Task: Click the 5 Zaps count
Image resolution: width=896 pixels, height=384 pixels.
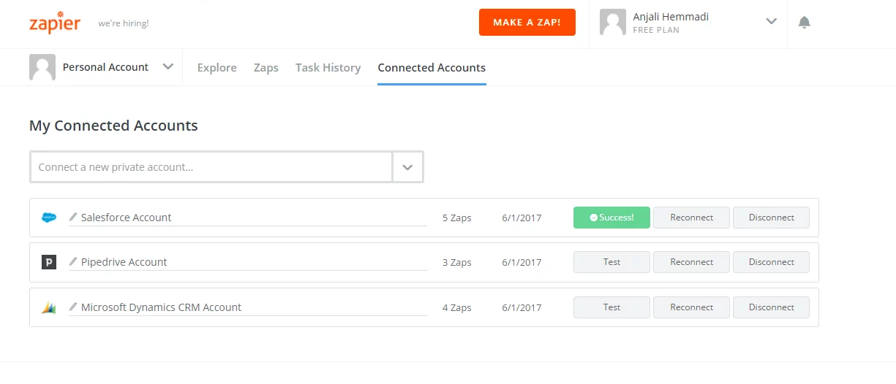Action: pos(457,218)
